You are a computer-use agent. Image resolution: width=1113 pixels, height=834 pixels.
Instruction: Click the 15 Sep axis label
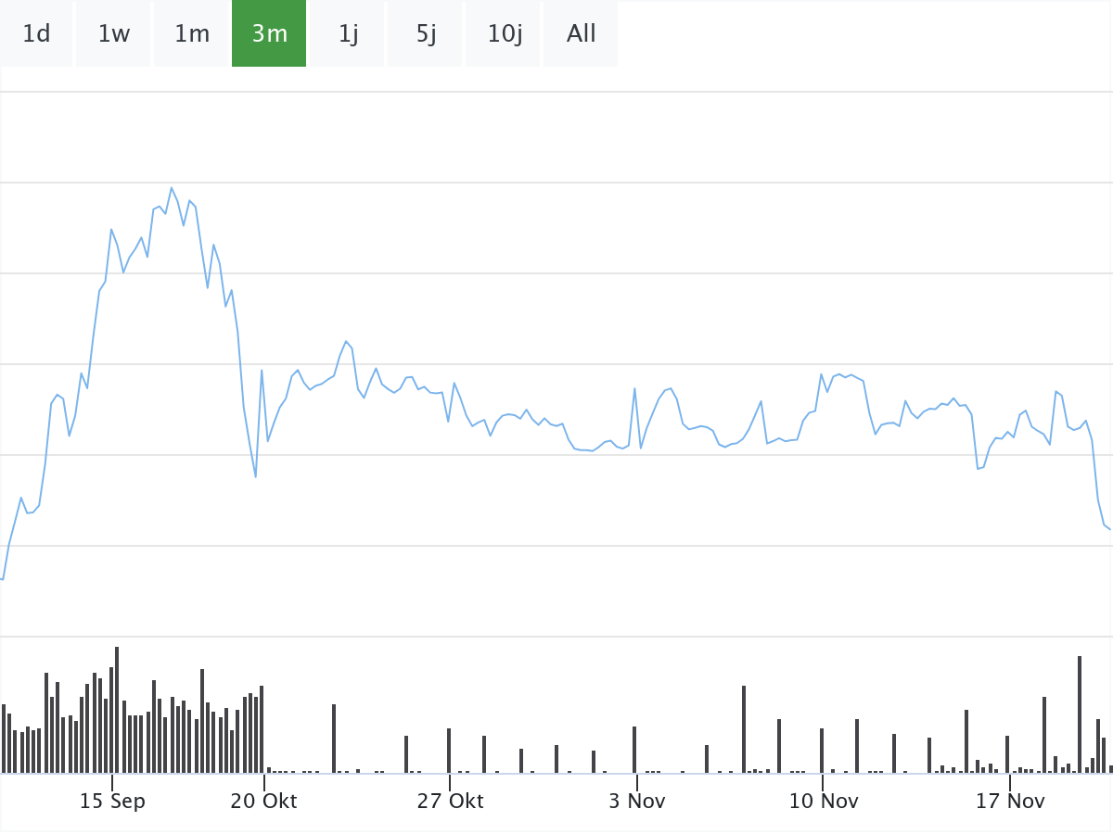tap(112, 801)
